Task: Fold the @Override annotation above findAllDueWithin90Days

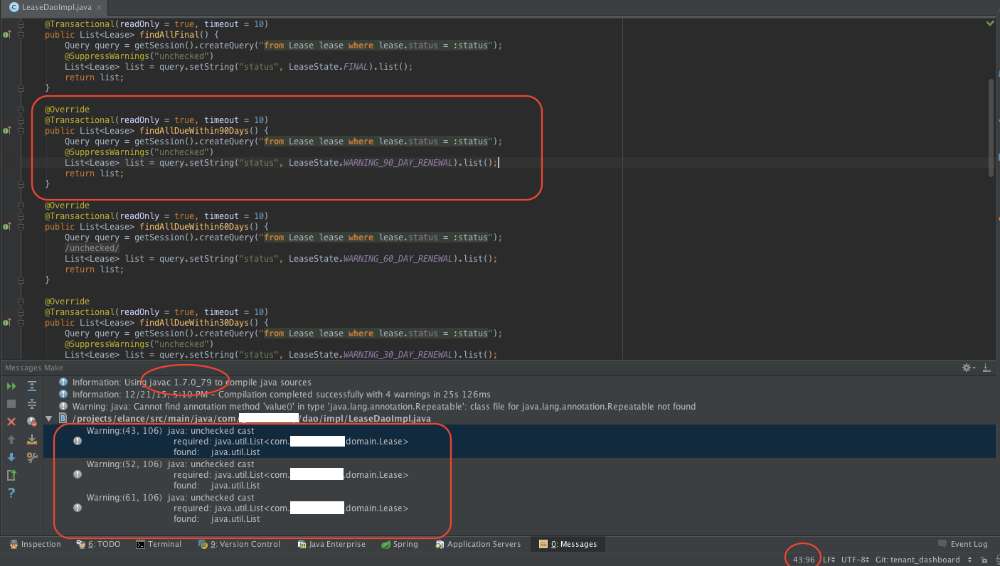Action: click(21, 110)
